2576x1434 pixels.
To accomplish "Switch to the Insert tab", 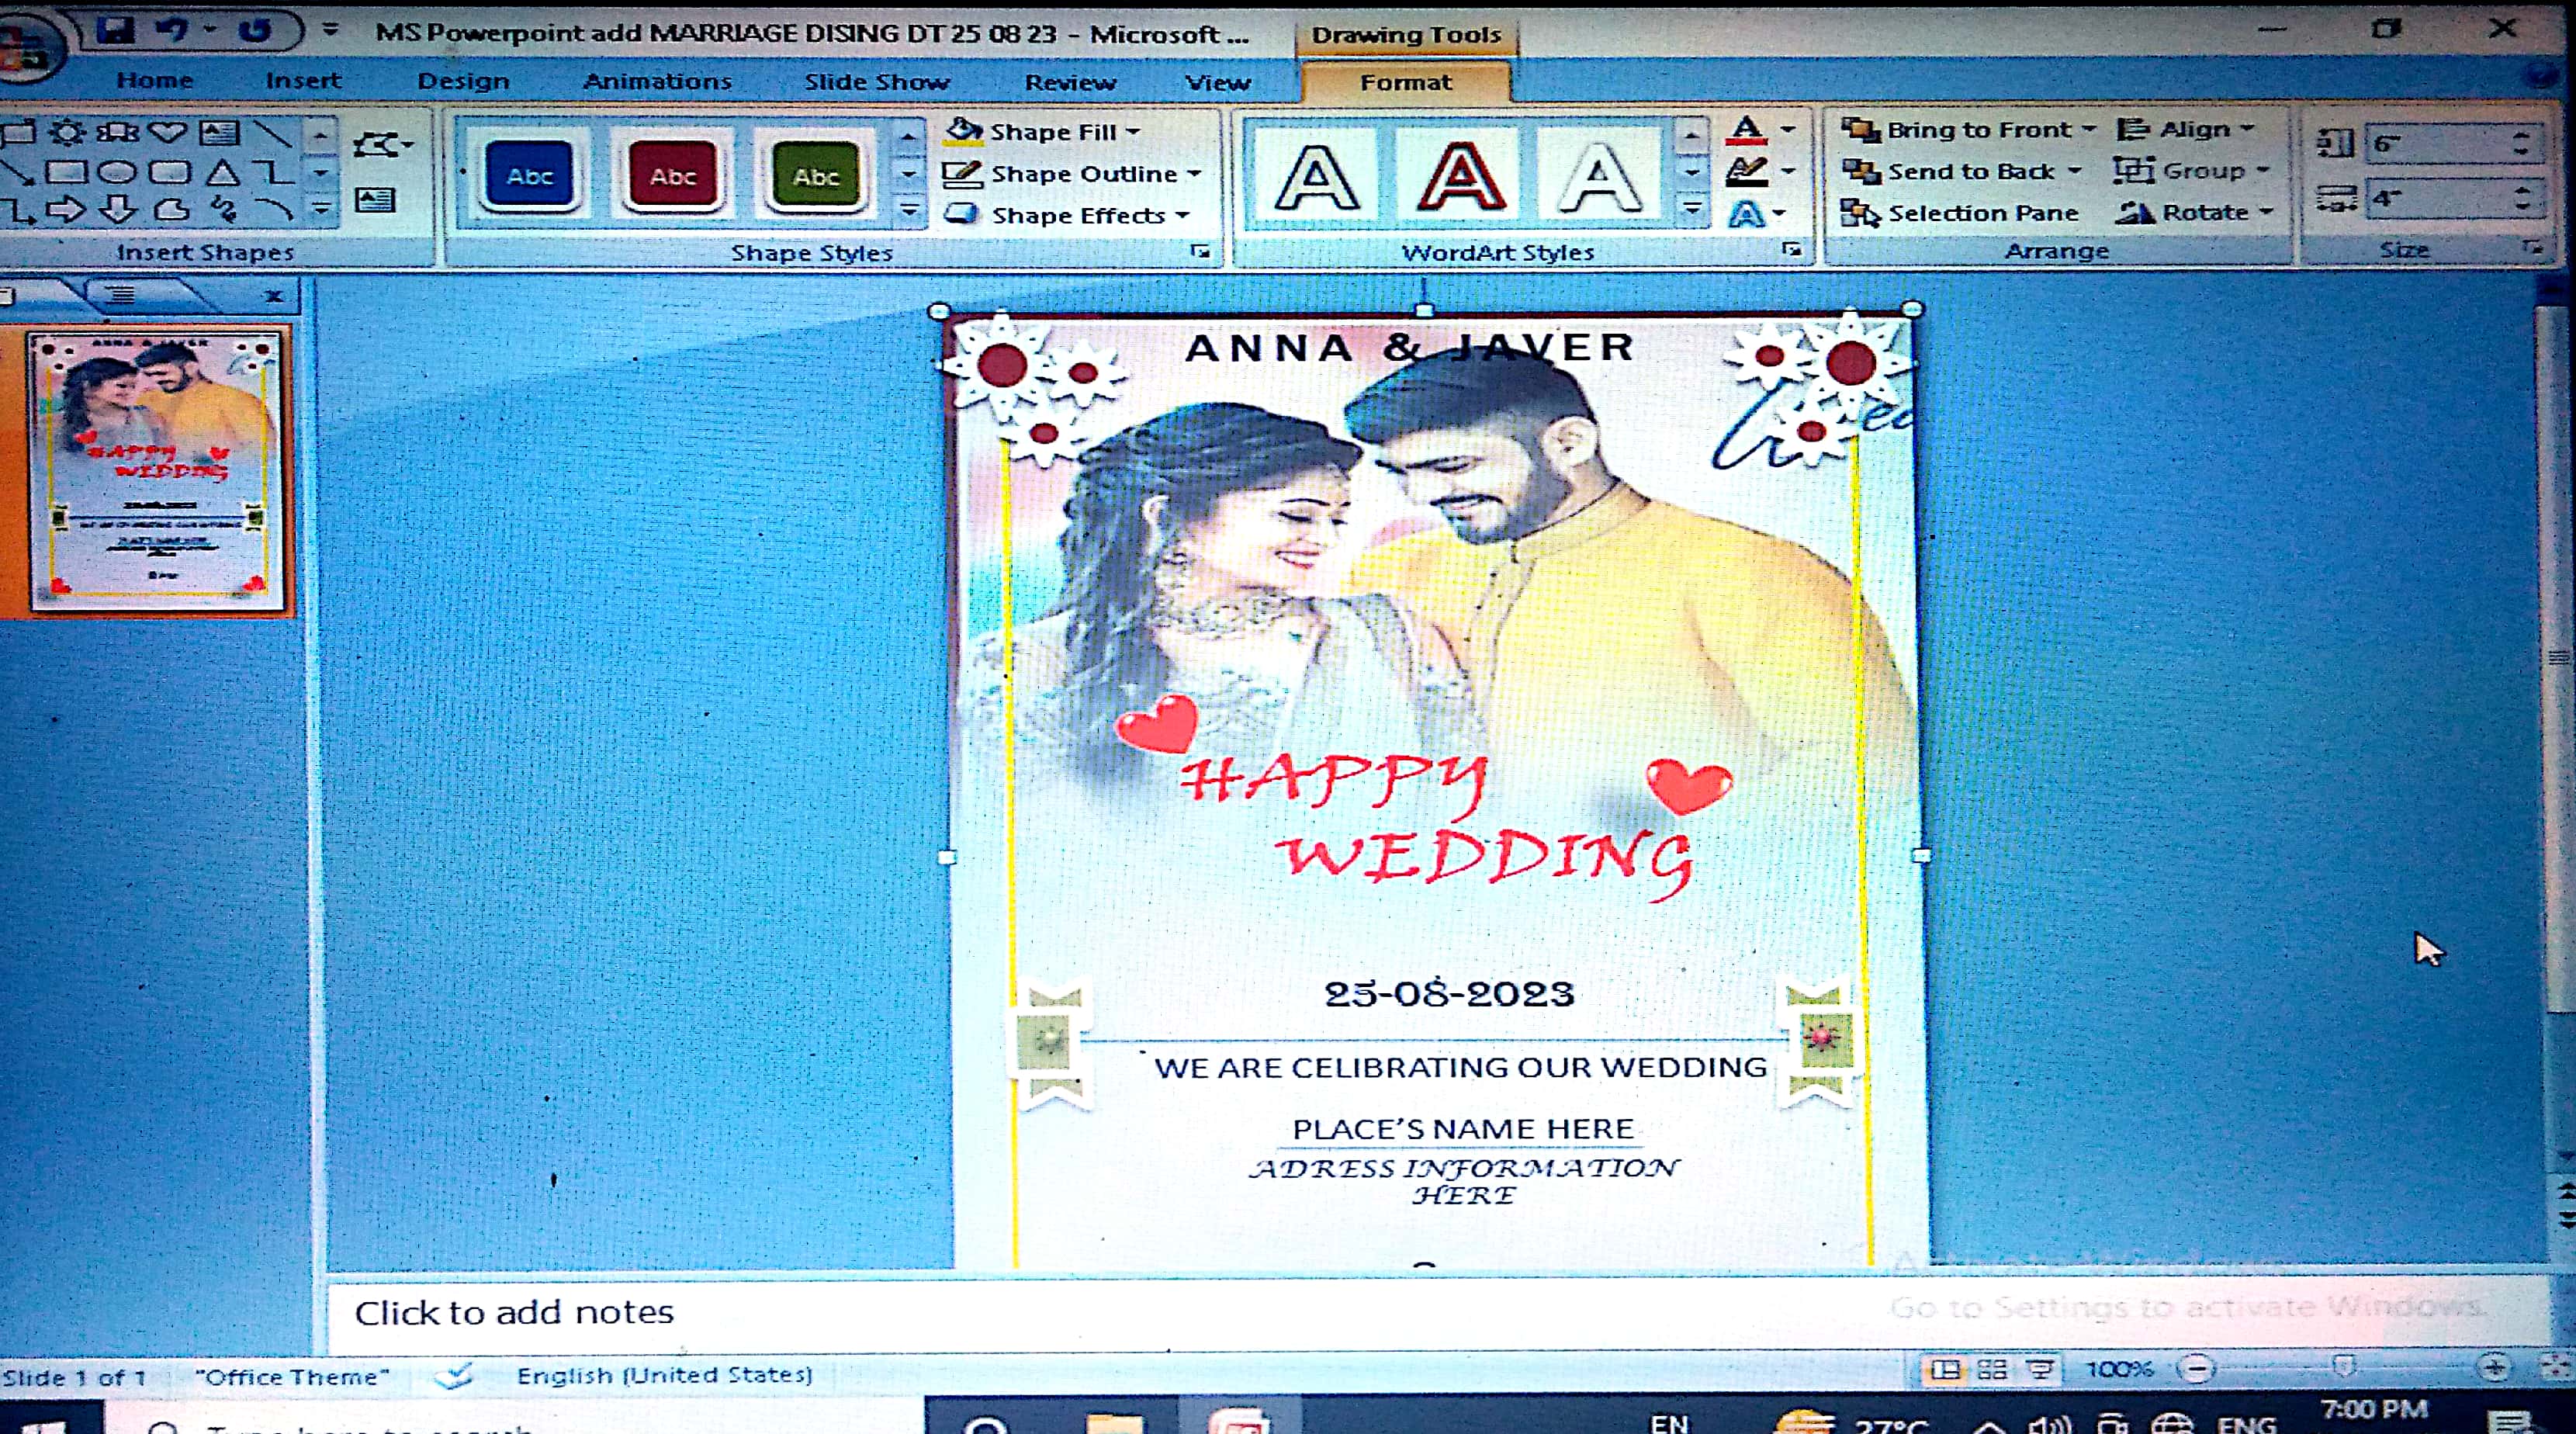I will coord(303,81).
